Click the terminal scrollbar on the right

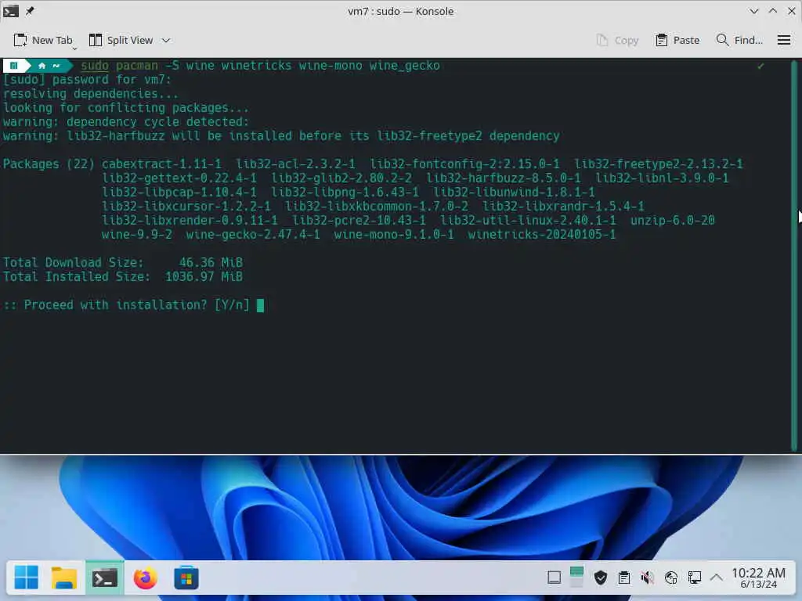coord(794,256)
